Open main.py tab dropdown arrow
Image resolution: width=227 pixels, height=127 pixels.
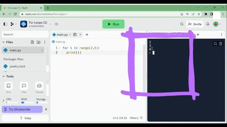click(x=70, y=35)
